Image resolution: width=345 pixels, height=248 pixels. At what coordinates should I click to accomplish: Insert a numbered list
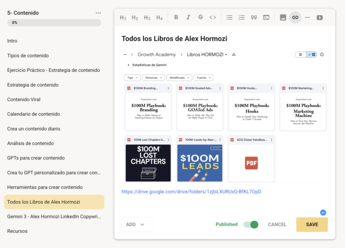pos(241,17)
